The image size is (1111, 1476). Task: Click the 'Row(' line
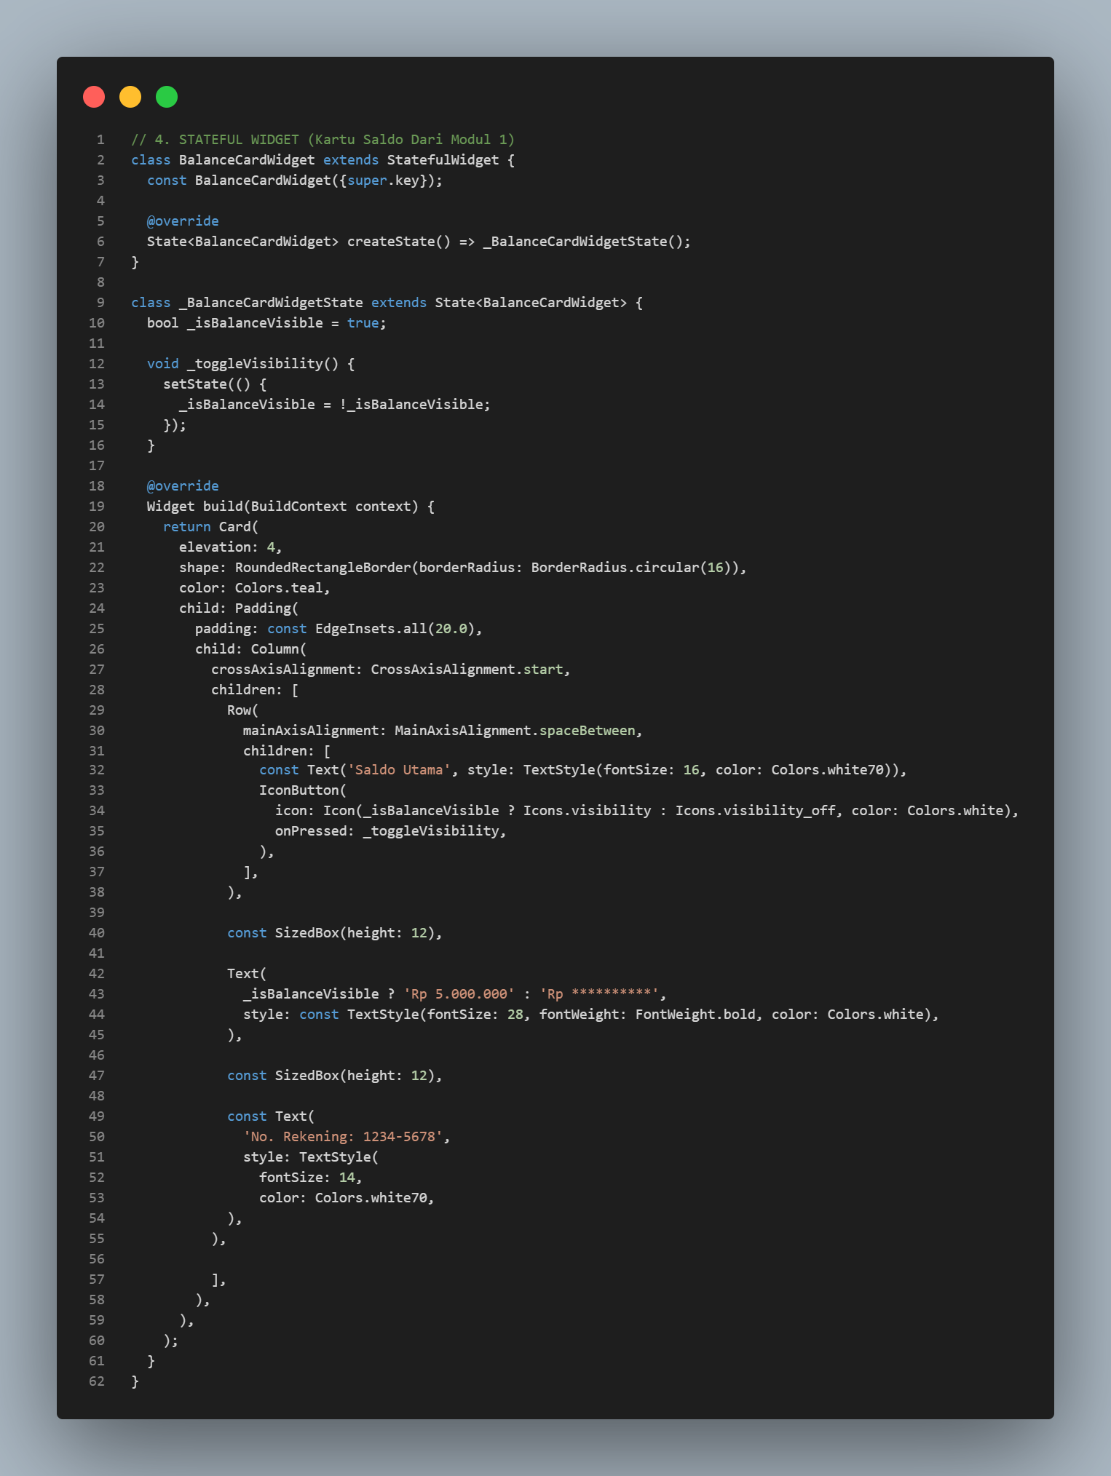click(243, 710)
